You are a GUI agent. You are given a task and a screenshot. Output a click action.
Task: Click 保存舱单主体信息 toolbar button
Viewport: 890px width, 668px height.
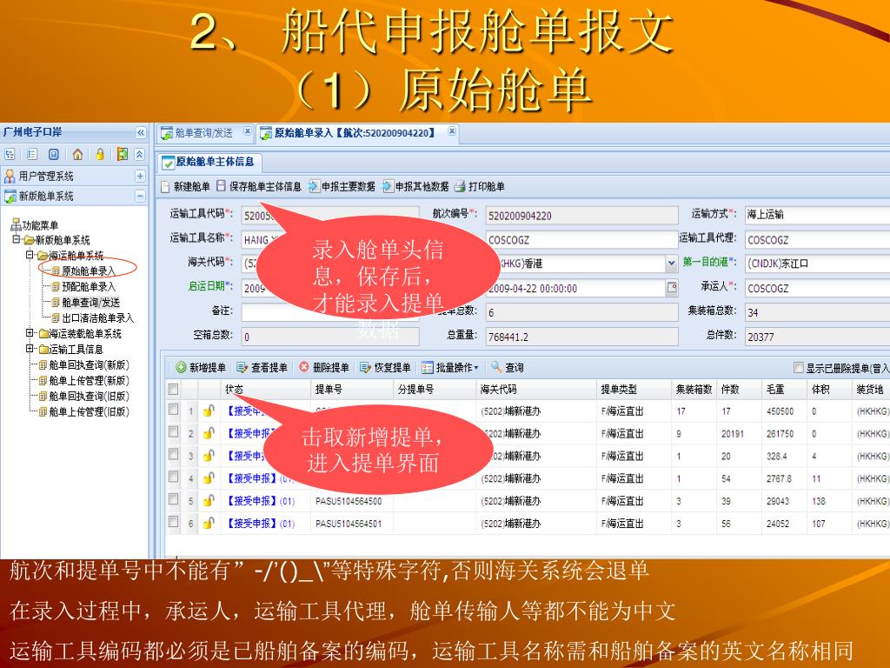(x=259, y=186)
